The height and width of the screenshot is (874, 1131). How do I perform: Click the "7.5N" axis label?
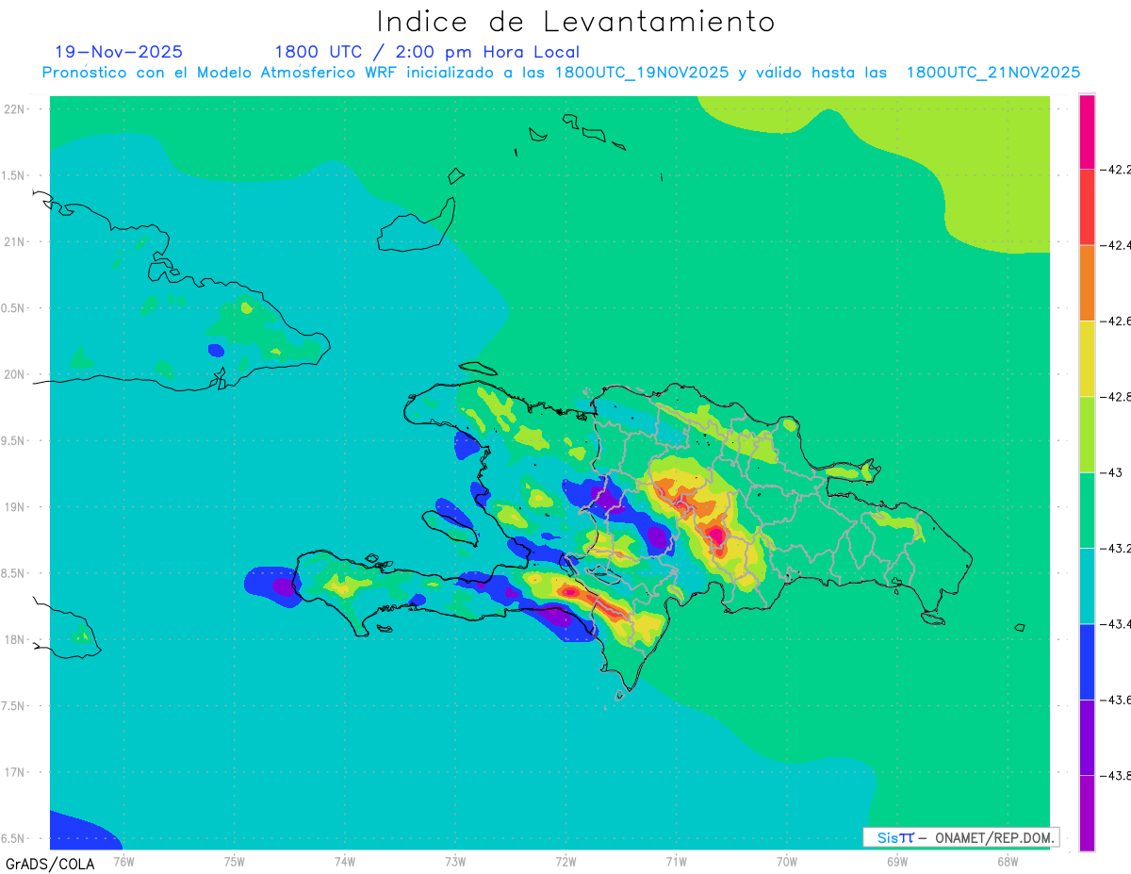coord(14,705)
